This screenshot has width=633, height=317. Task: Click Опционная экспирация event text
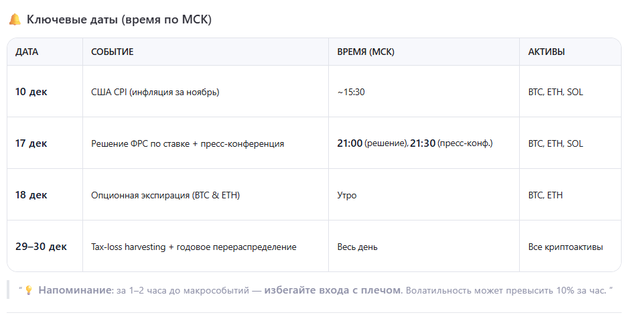click(x=165, y=195)
